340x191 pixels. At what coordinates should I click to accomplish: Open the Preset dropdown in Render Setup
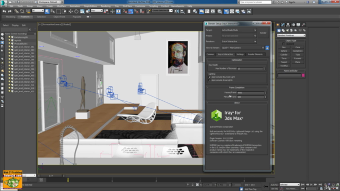[x=239, y=36]
